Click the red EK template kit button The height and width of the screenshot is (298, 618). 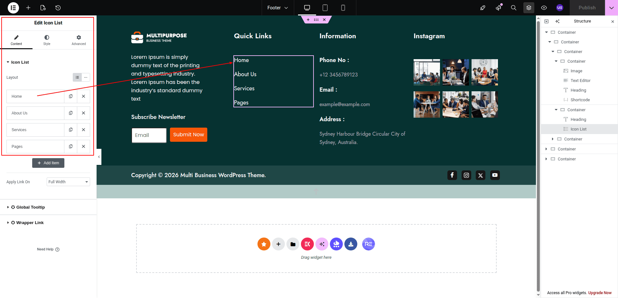pyautogui.click(x=307, y=244)
